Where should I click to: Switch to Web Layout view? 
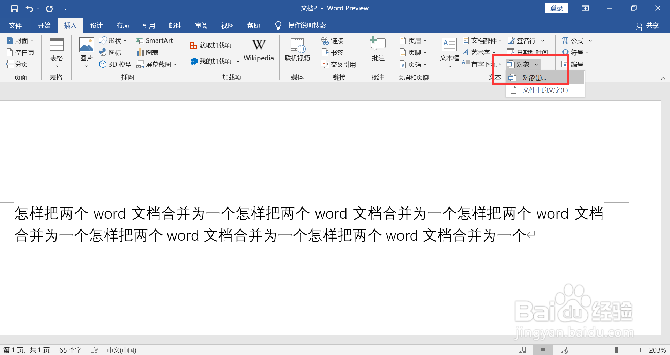pos(564,350)
